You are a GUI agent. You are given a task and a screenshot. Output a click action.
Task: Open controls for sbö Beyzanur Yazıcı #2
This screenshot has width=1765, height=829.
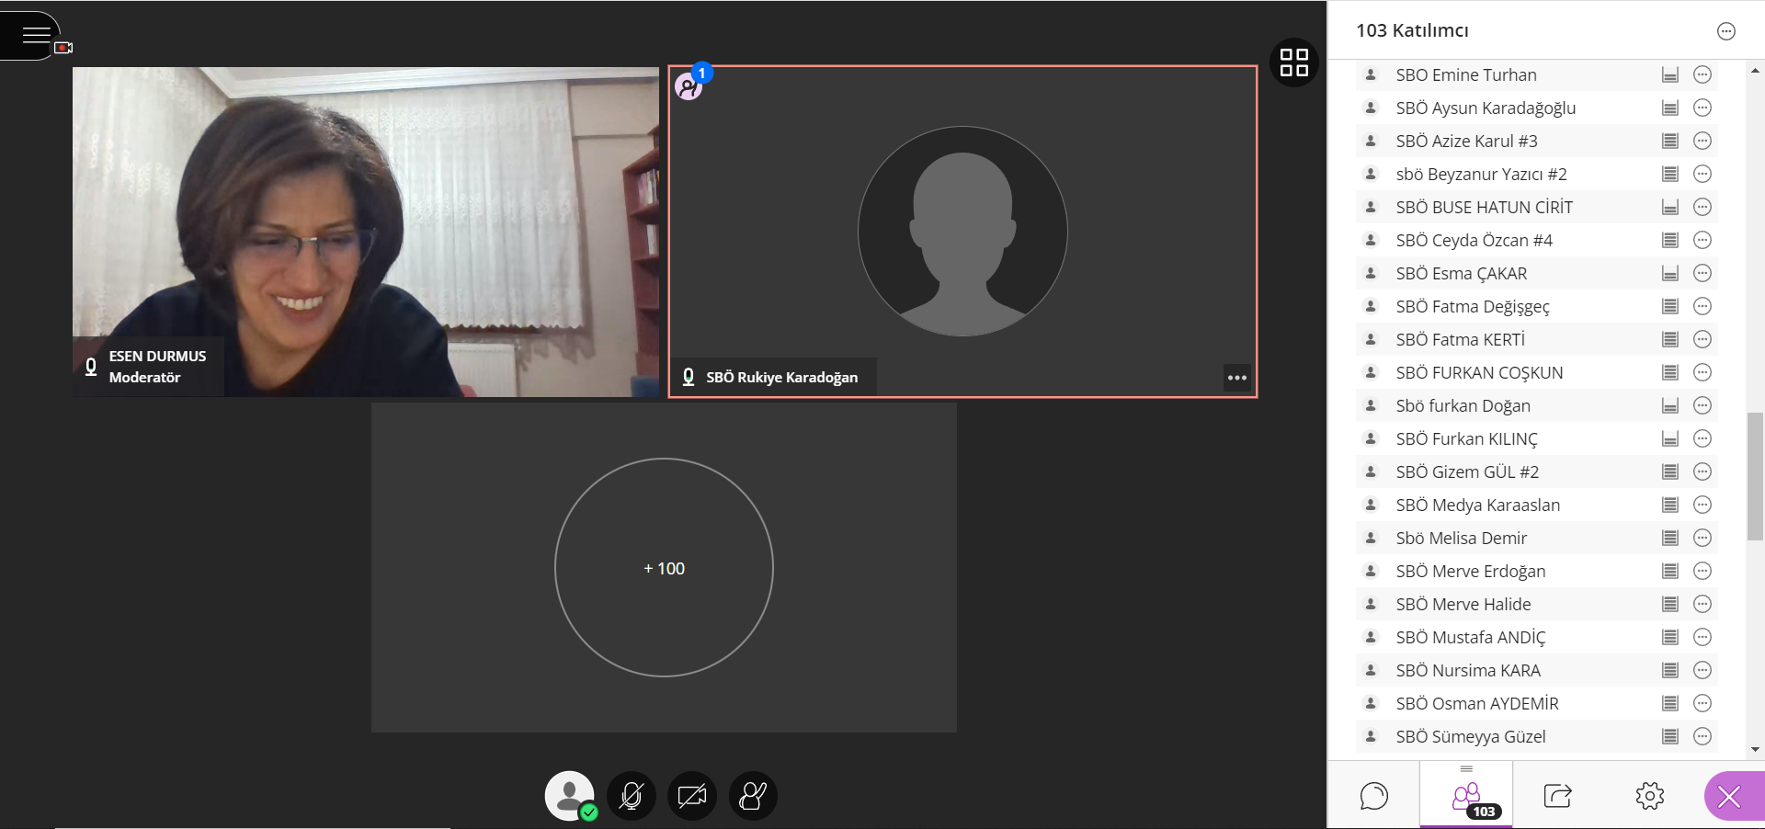[x=1702, y=174]
